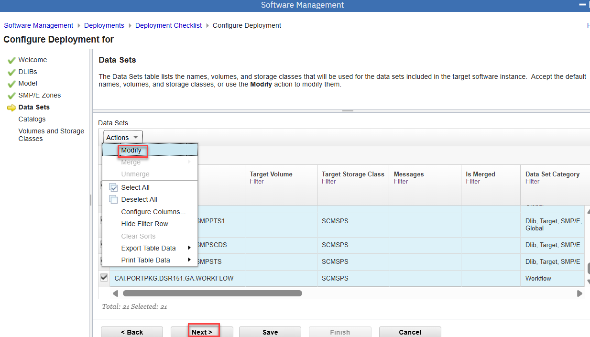Click the Filter link under Target Storage Class

point(329,182)
